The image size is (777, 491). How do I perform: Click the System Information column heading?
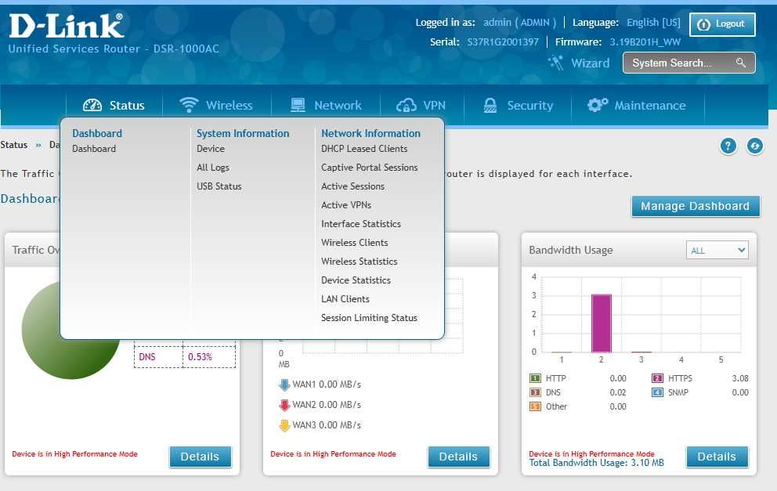243,133
